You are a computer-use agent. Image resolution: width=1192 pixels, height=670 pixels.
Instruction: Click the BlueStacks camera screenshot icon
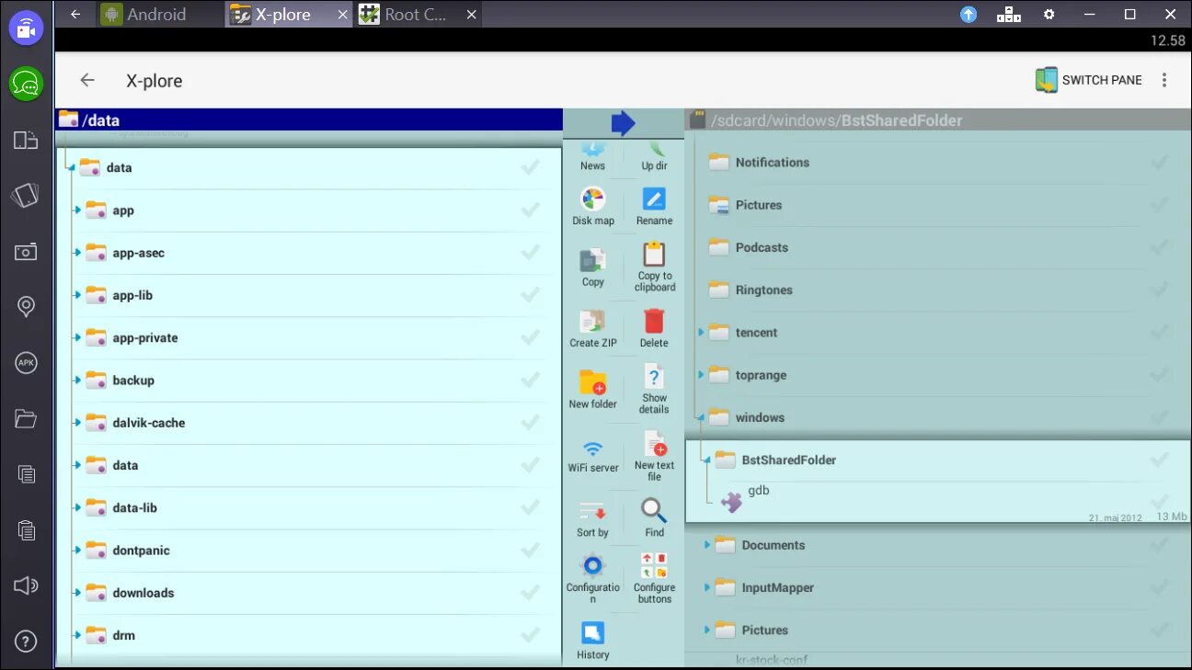27,252
